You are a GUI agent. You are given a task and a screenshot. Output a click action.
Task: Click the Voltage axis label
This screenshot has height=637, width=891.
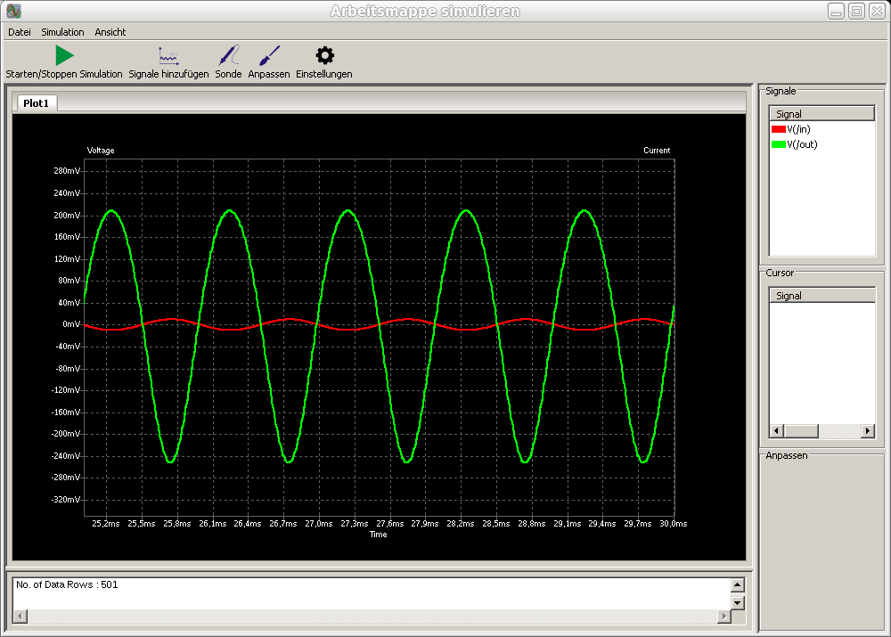click(101, 150)
